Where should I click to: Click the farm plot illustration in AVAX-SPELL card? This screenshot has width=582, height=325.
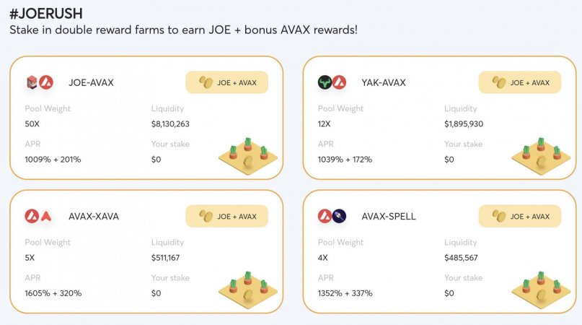(x=541, y=290)
